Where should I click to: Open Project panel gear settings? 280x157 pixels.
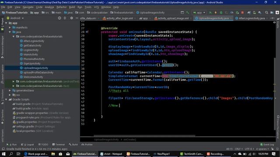[71, 18]
